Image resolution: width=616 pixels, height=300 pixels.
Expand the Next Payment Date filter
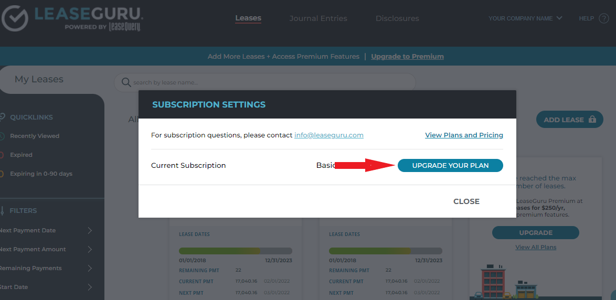coord(90,230)
